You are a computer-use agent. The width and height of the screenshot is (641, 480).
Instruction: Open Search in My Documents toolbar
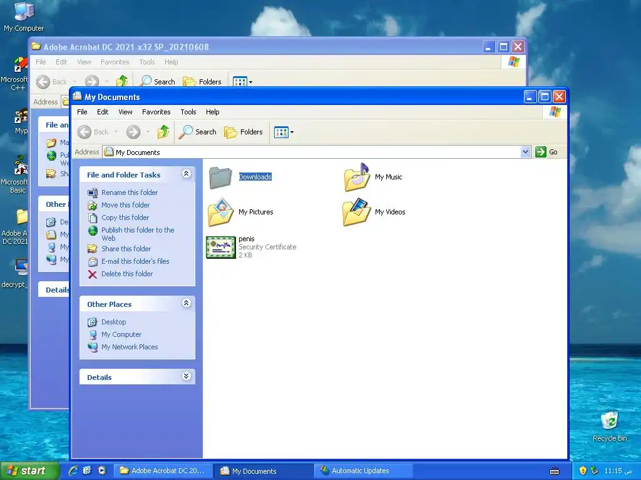pyautogui.click(x=198, y=132)
